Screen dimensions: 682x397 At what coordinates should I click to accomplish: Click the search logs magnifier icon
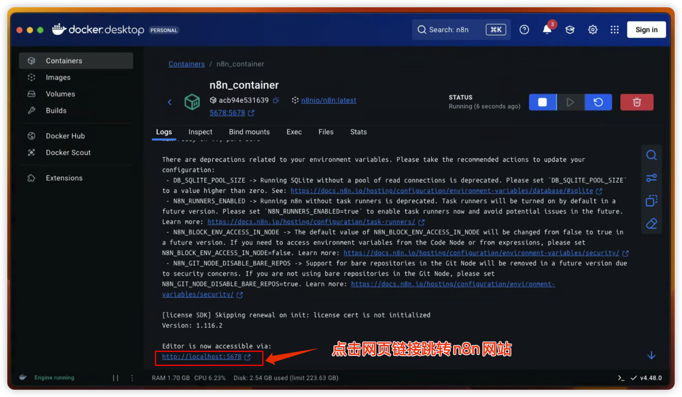(x=651, y=155)
